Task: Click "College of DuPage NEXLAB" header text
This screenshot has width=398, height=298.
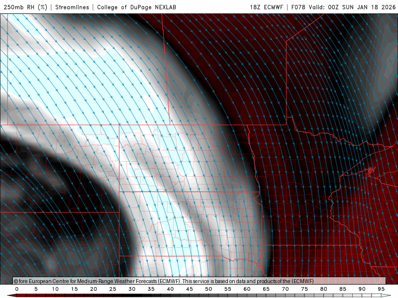Action: pyautogui.click(x=136, y=7)
